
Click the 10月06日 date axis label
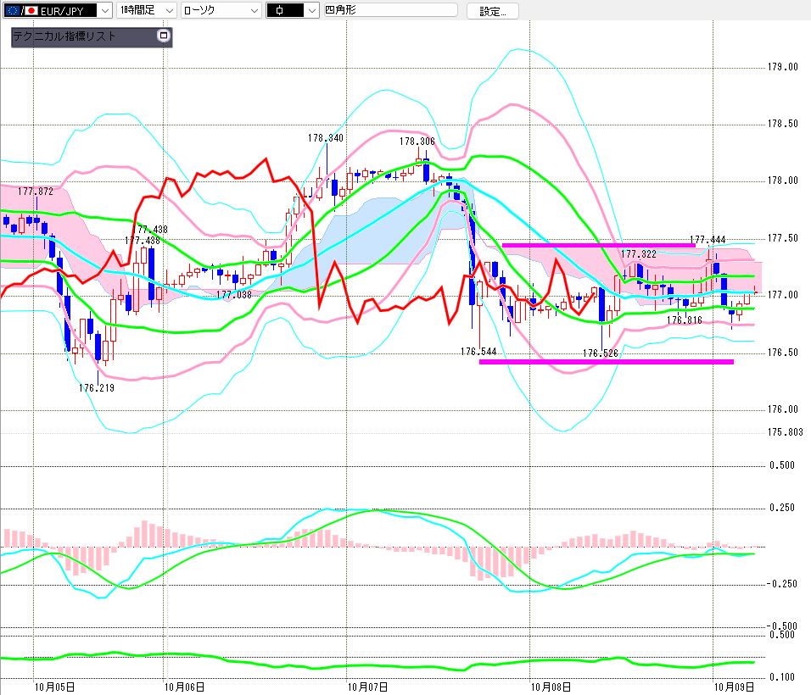(x=184, y=687)
